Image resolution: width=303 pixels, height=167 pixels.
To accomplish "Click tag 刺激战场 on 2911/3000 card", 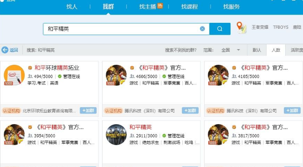I will pos(172,142).
